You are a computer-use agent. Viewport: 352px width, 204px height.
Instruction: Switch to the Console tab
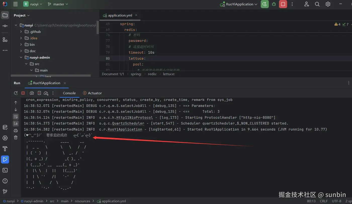pos(69,93)
